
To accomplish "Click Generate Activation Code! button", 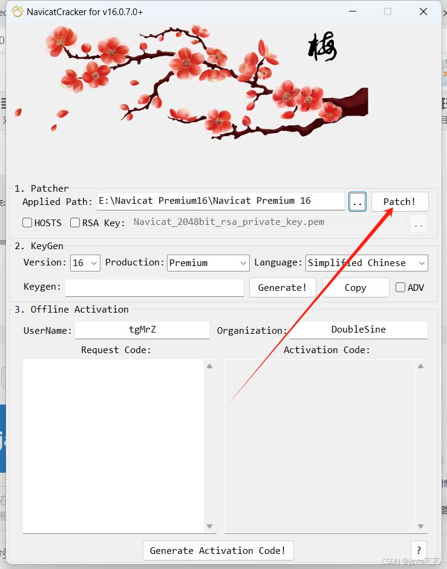I will click(x=218, y=550).
